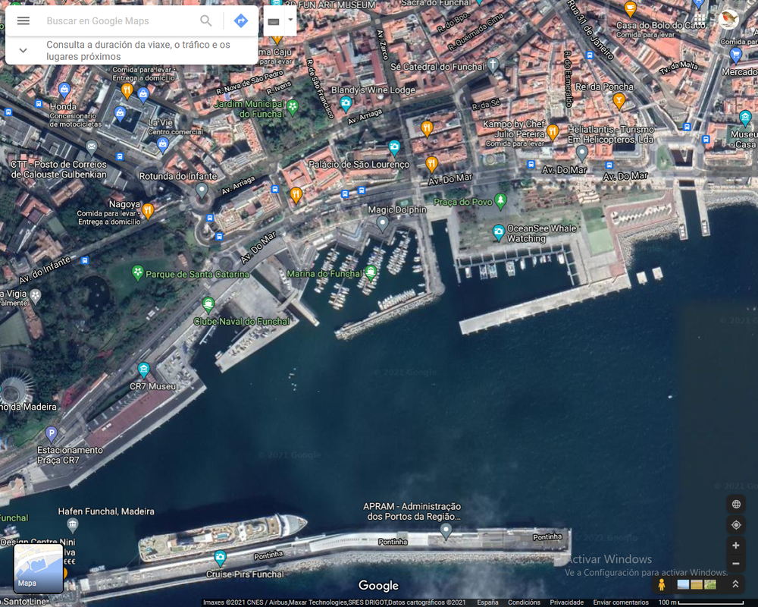Open the green imagery thumbnail
The width and height of the screenshot is (758, 607).
pyautogui.click(x=710, y=585)
